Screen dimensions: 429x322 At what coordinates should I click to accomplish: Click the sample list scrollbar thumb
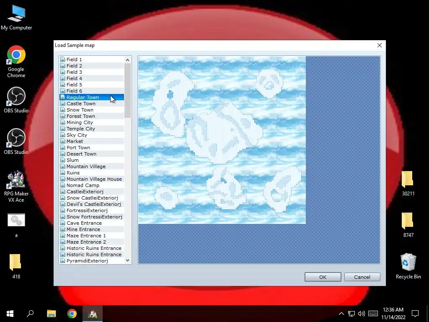tap(127, 91)
